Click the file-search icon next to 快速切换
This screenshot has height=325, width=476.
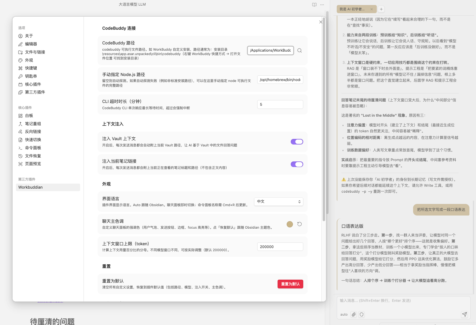20,140
